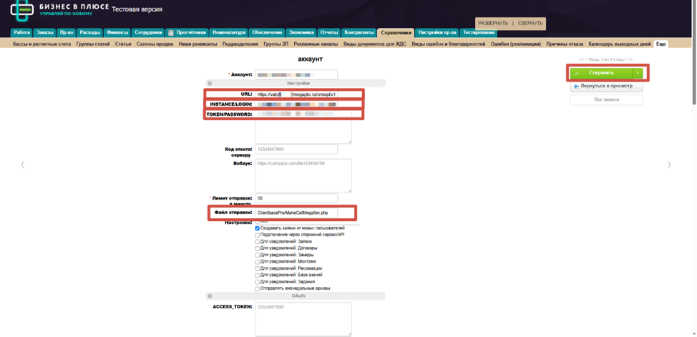Uncheck Создавать заявки от новых пользователей
This screenshot has width=697, height=337.
[x=258, y=228]
